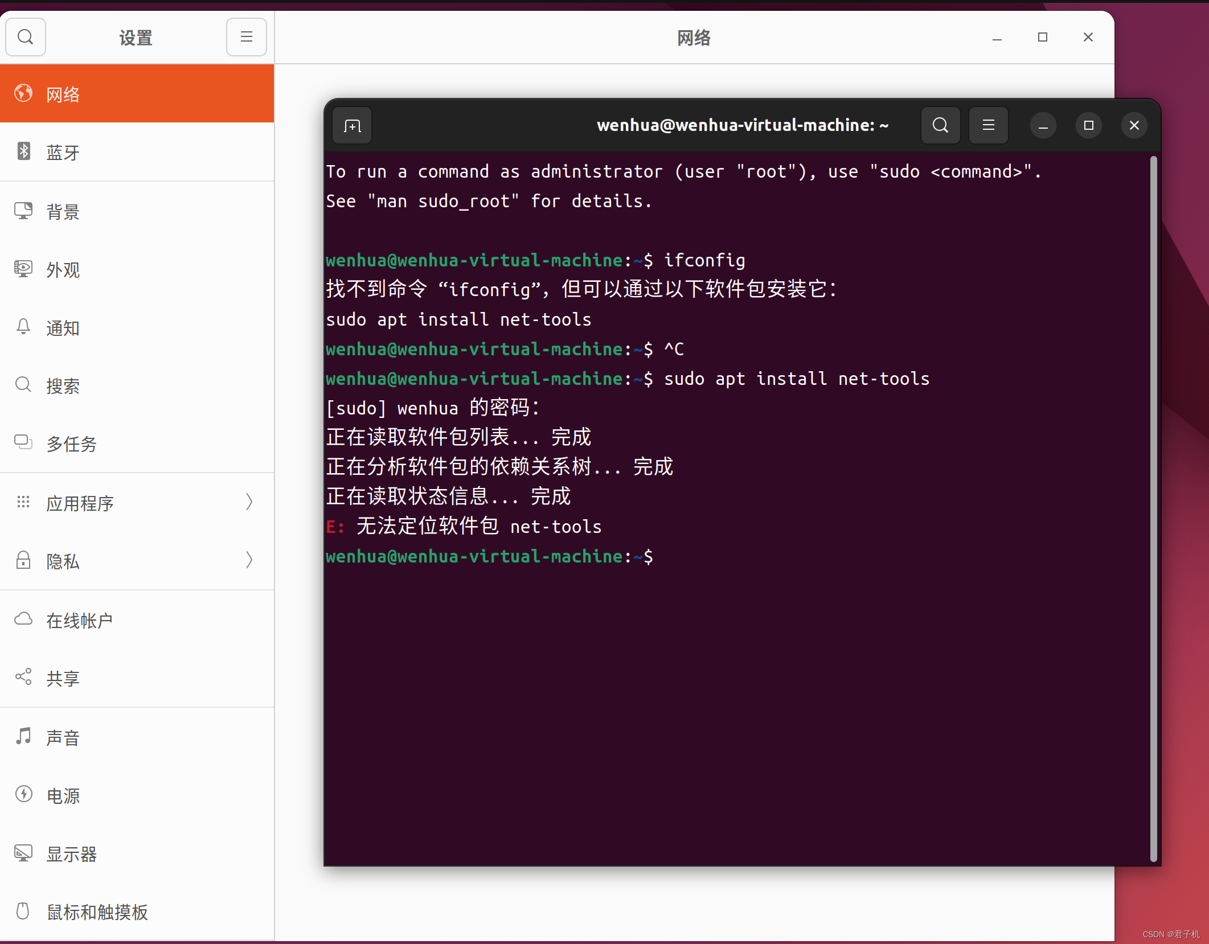Maximize the terminal window
The height and width of the screenshot is (944, 1209).
click(1088, 125)
